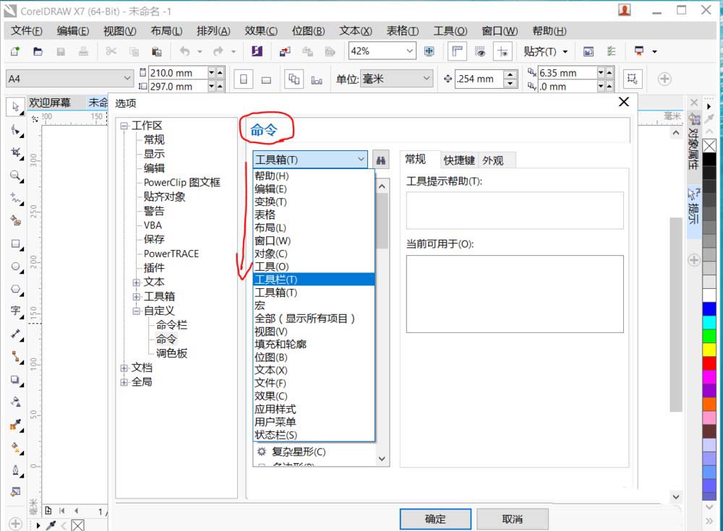
Task: Select 工具栏(T) in dropdown list
Action: (314, 280)
